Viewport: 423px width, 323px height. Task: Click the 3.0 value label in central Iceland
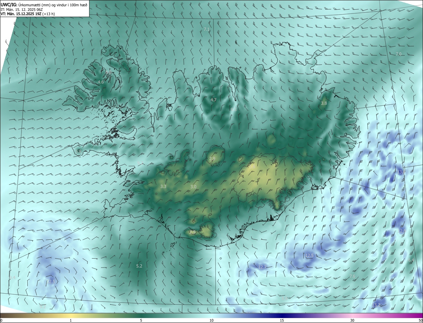click(193, 187)
